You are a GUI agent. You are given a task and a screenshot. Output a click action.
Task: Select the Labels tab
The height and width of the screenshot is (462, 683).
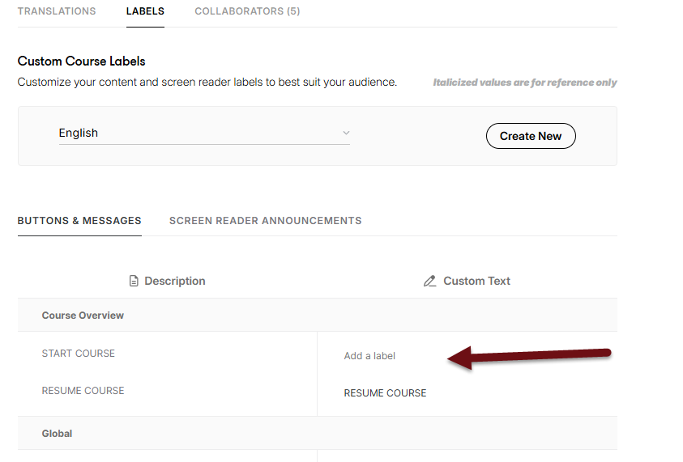click(x=145, y=11)
